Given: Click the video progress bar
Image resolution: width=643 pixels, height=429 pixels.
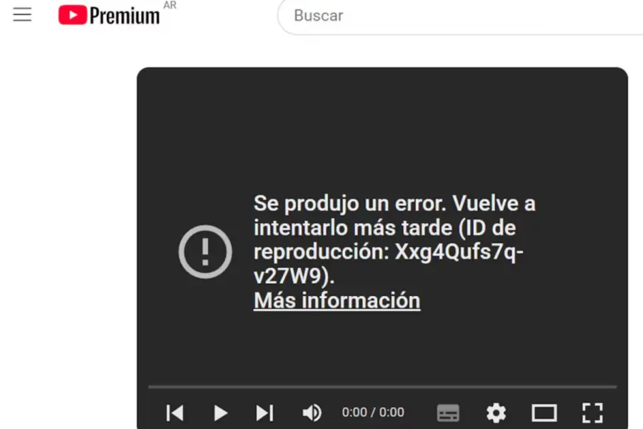Looking at the screenshot, I should click(382, 387).
